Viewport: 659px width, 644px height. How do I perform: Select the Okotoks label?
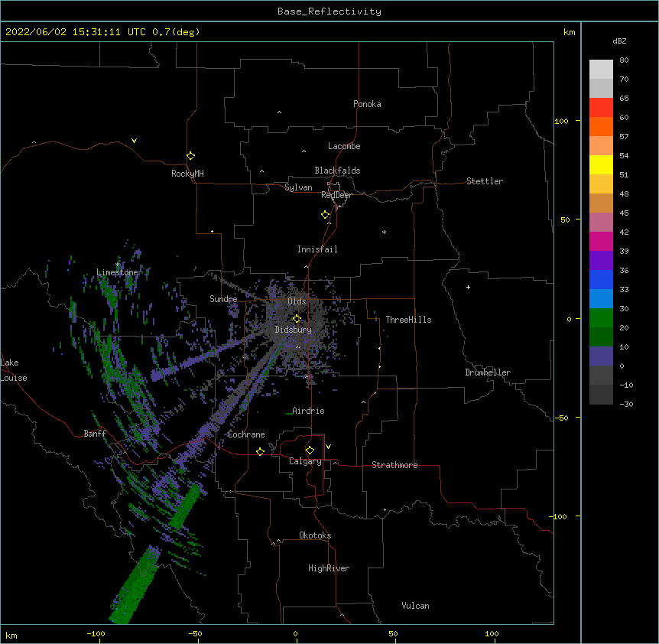click(315, 535)
